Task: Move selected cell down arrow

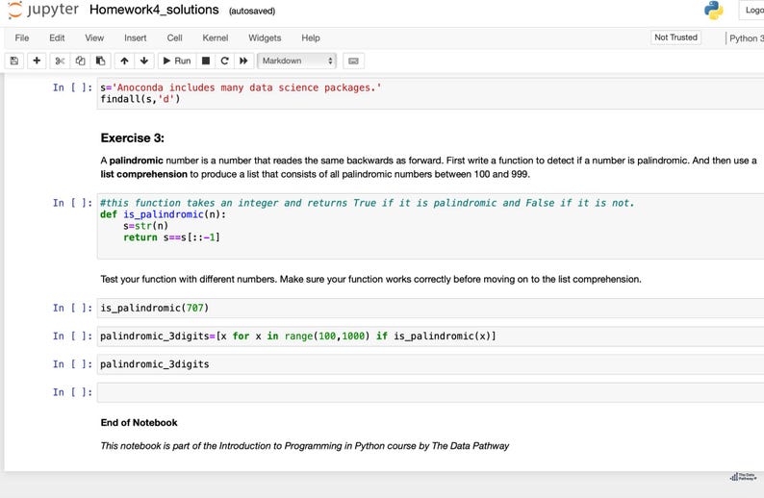Action: pyautogui.click(x=144, y=61)
